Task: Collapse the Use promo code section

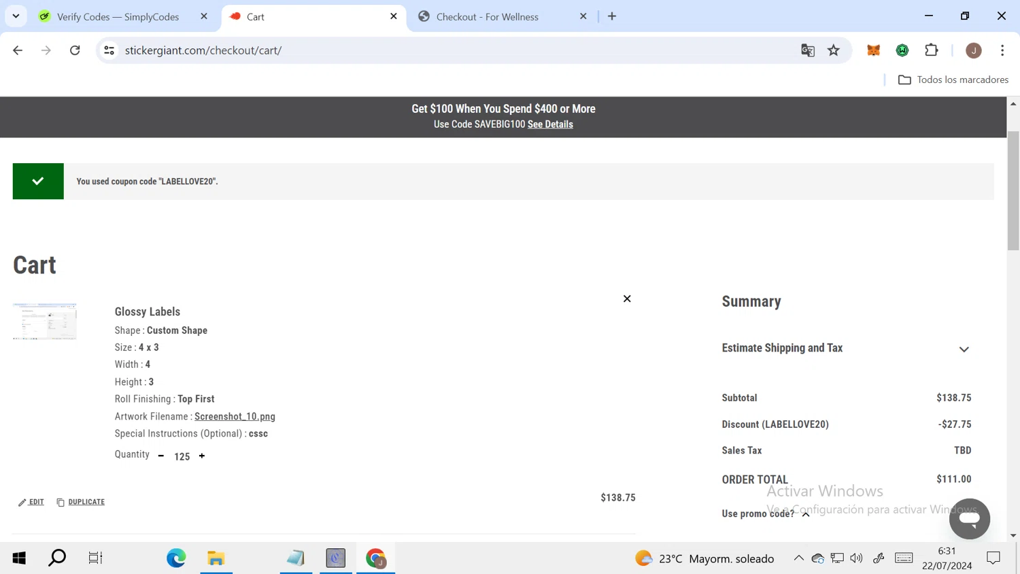Action: (766, 513)
